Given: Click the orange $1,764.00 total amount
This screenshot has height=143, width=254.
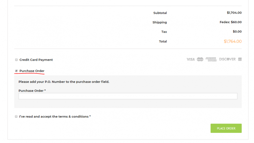Looking at the screenshot, I should pos(233,41).
